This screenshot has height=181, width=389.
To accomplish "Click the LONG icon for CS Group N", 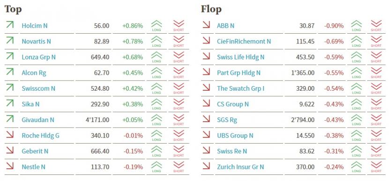I will pos(356,104).
